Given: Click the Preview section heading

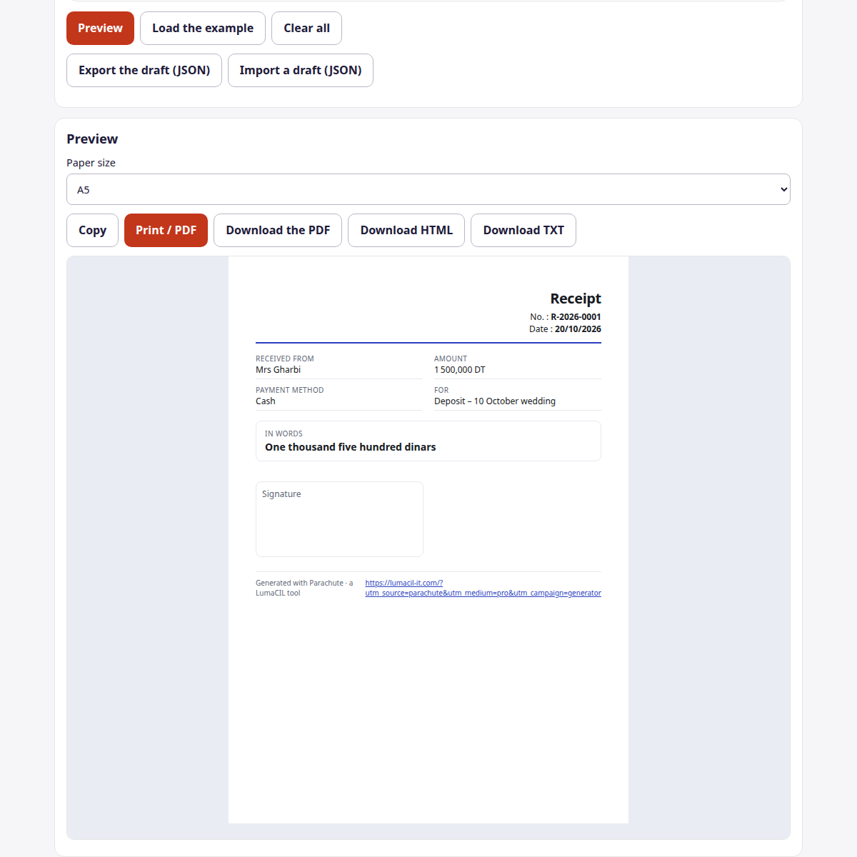Looking at the screenshot, I should [92, 139].
